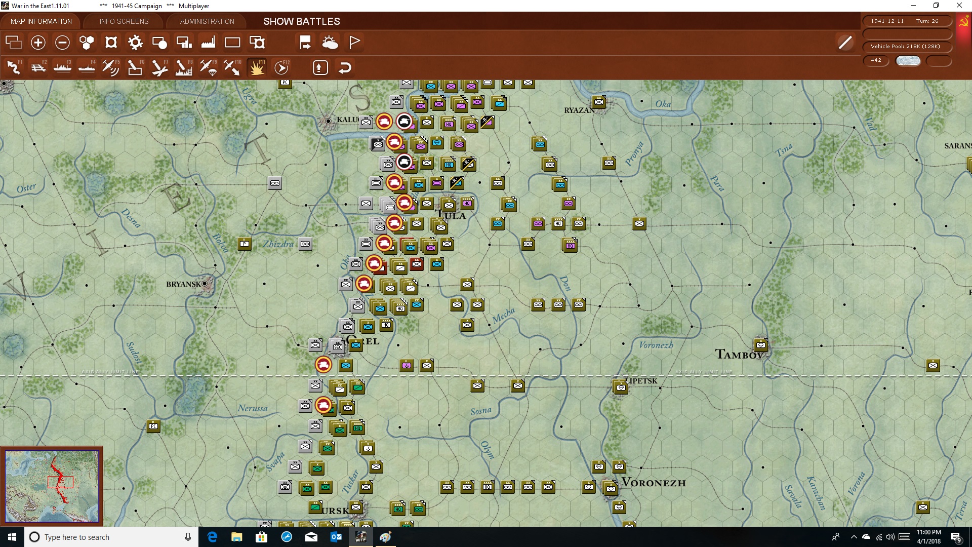
Task: Open the ADMINISTRATION tab
Action: (207, 21)
